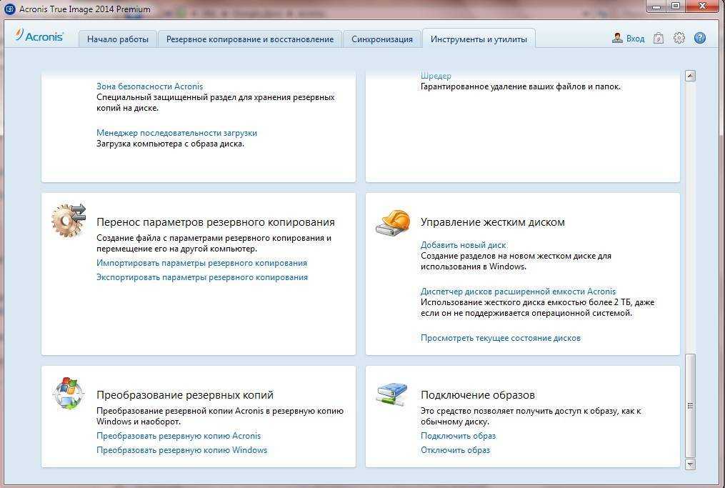The height and width of the screenshot is (488, 725).
Task: Click the user account icon beside Вход
Action: pyautogui.click(x=617, y=38)
